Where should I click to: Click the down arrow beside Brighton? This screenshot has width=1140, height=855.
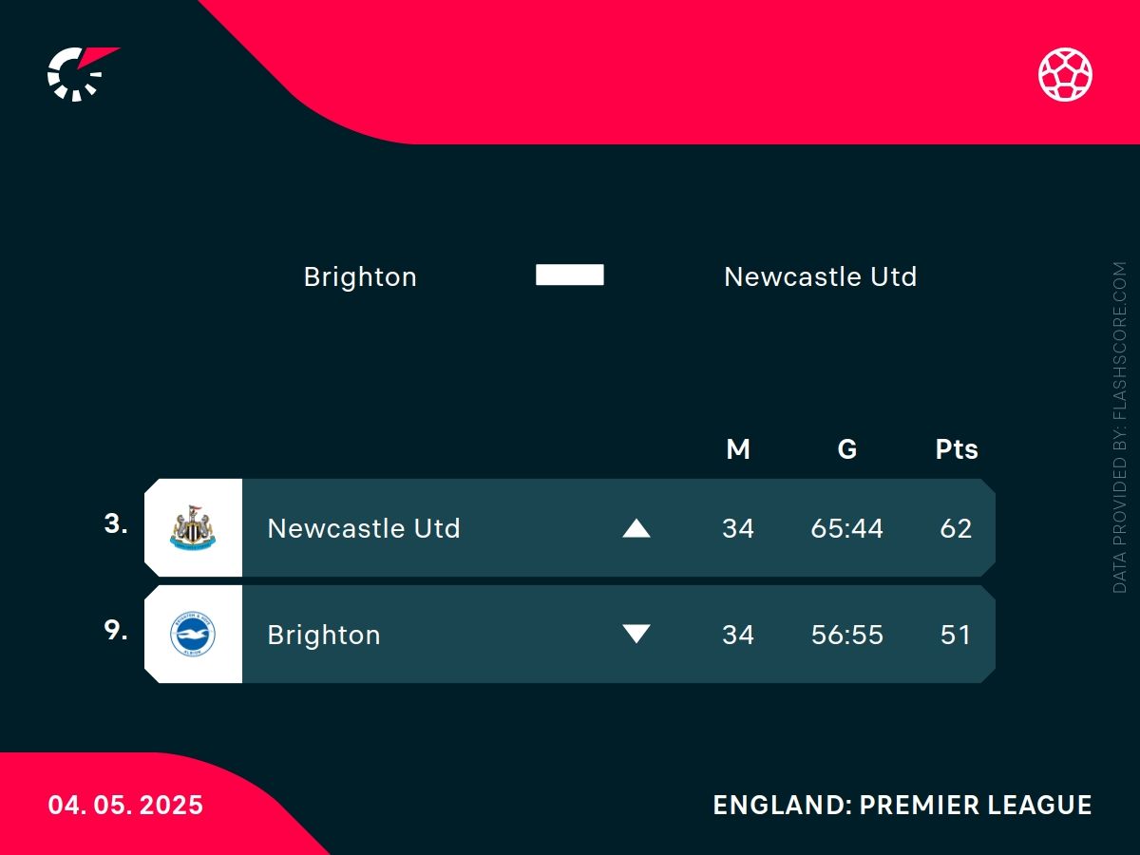click(636, 635)
